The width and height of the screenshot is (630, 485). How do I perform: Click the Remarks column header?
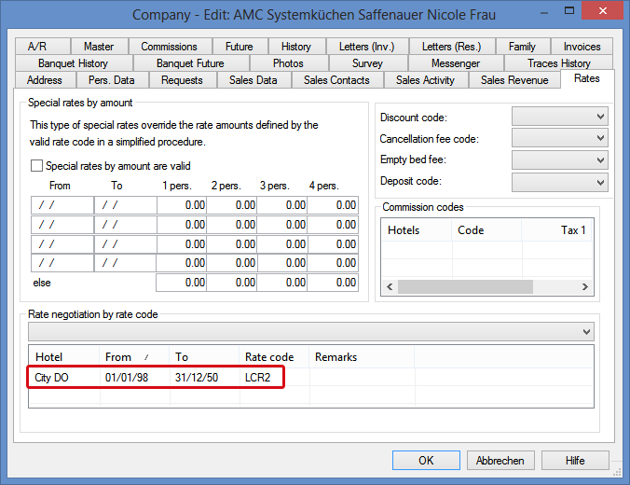(x=362, y=356)
